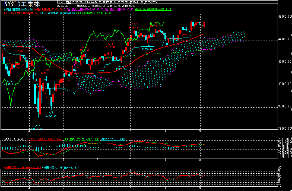Click the 4/15 40791.18 high annotation
Viewport: 292px width, 191px height.
coord(46,72)
